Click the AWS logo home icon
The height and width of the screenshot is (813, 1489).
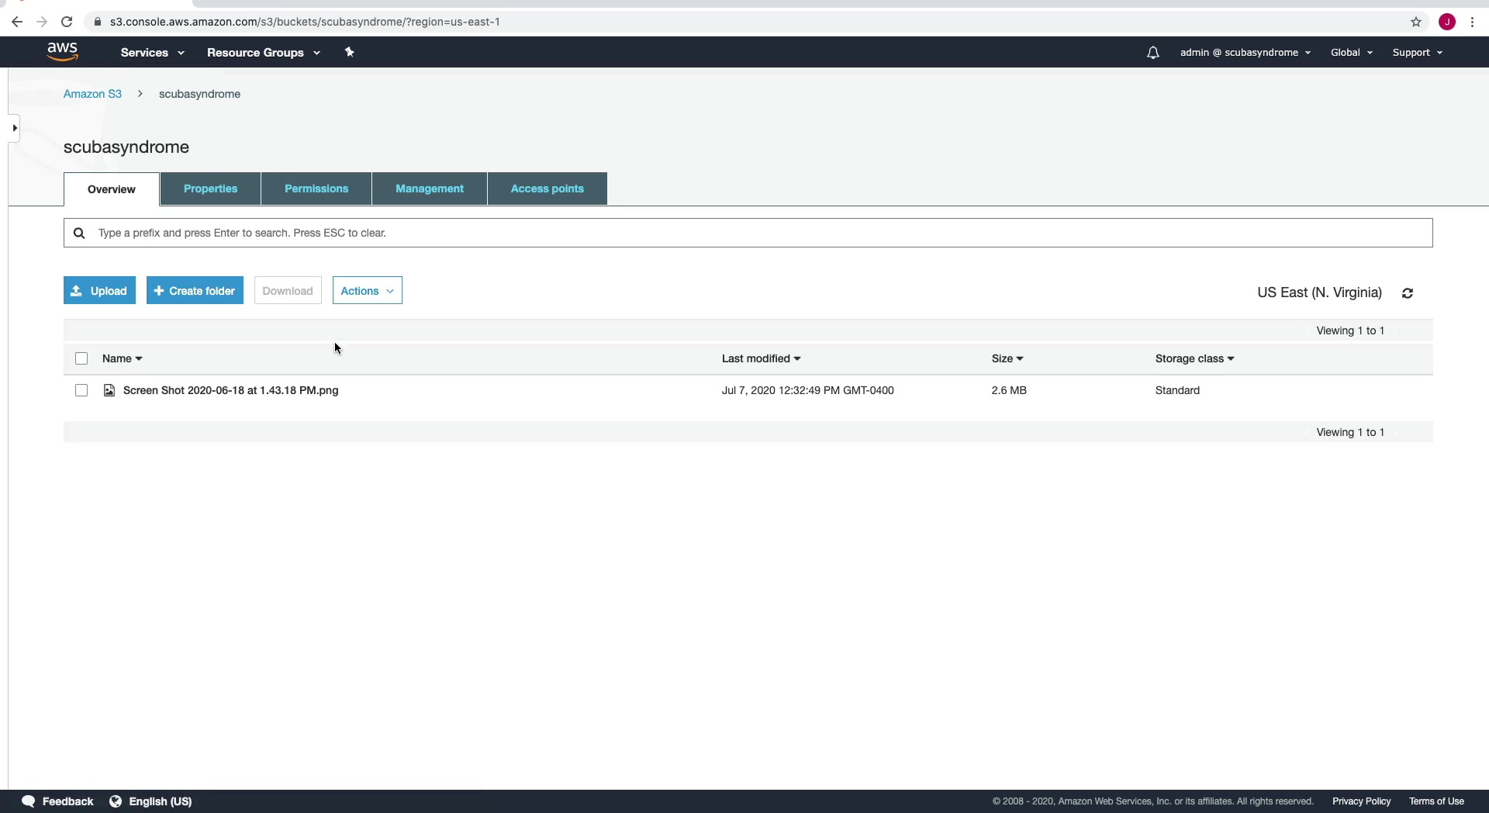[x=62, y=52]
